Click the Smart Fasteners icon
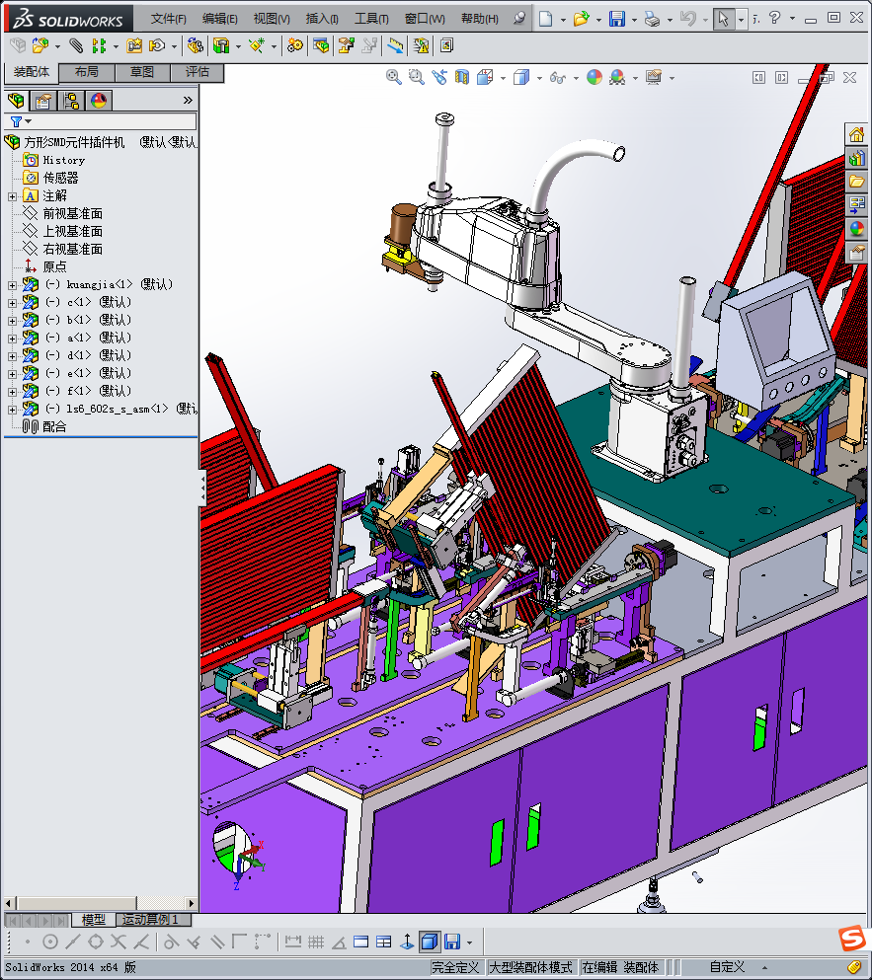Screen dimensions: 872x980 pyautogui.click(x=134, y=45)
